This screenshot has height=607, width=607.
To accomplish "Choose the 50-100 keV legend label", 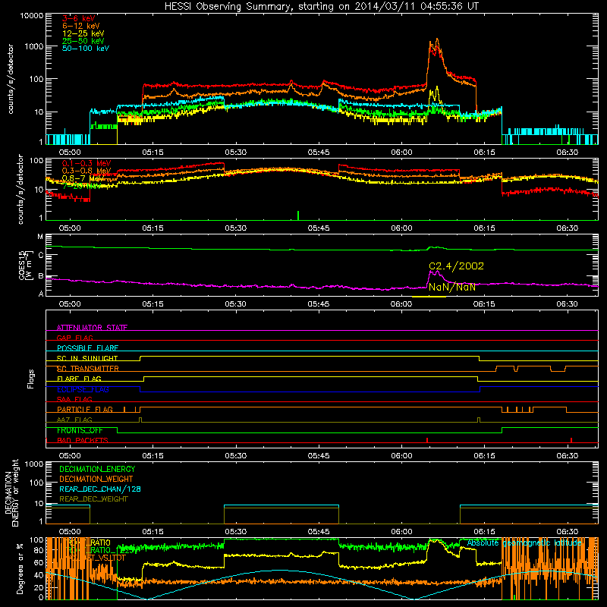I will pos(86,49).
